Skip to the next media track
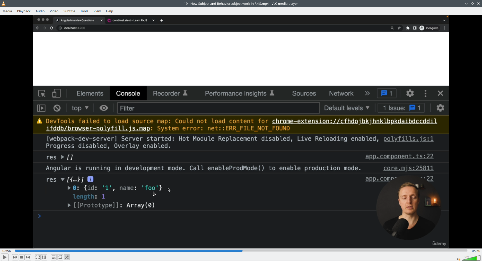This screenshot has width=482, height=261. tap(28, 257)
